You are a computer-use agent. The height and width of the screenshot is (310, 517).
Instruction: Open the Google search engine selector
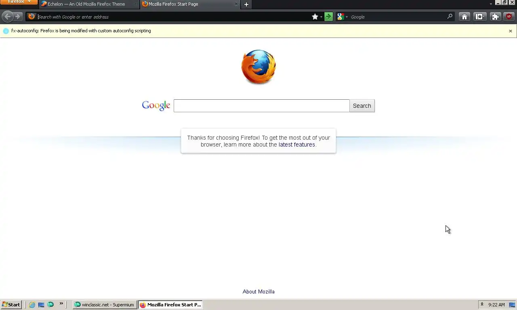coord(342,17)
